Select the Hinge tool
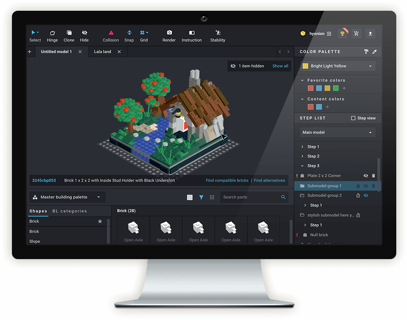The height and width of the screenshot is (320, 407). [52, 35]
